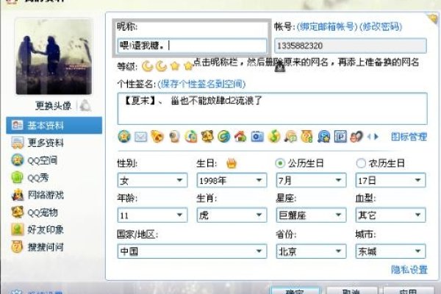
Task: Click the 更换头像 label
Action: 53,106
